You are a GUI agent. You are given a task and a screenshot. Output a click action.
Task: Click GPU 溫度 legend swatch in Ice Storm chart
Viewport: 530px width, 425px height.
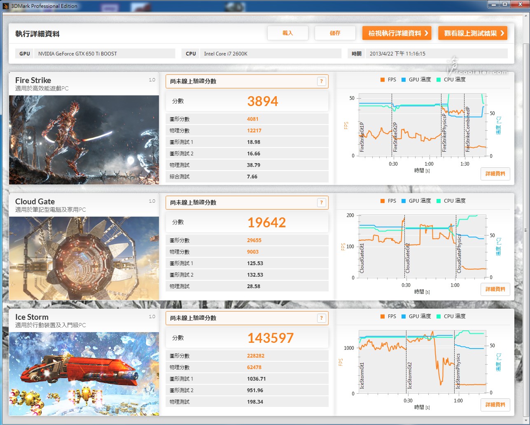tap(404, 316)
